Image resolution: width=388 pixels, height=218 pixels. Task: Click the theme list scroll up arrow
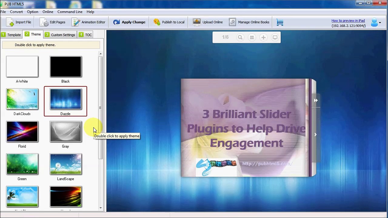pyautogui.click(x=101, y=54)
